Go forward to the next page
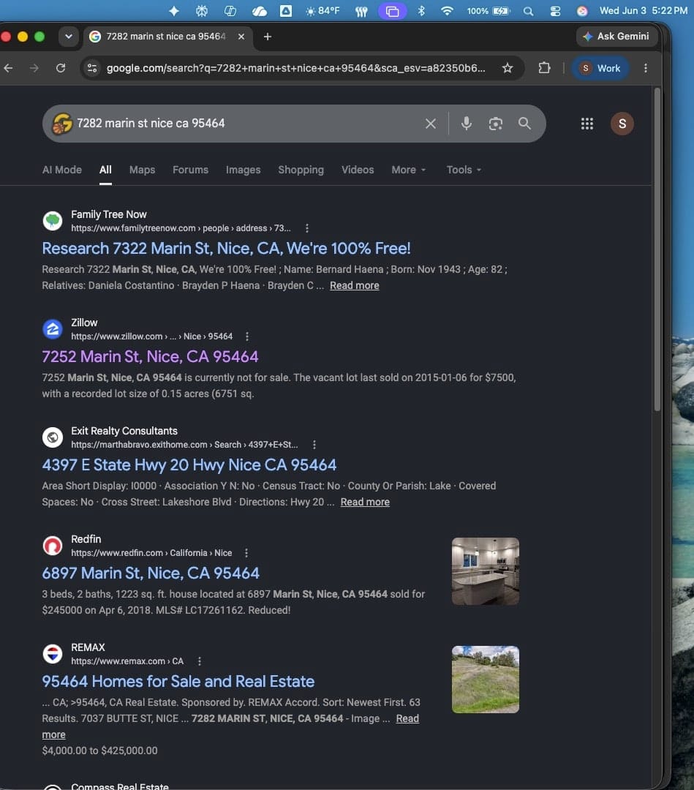 (34, 68)
